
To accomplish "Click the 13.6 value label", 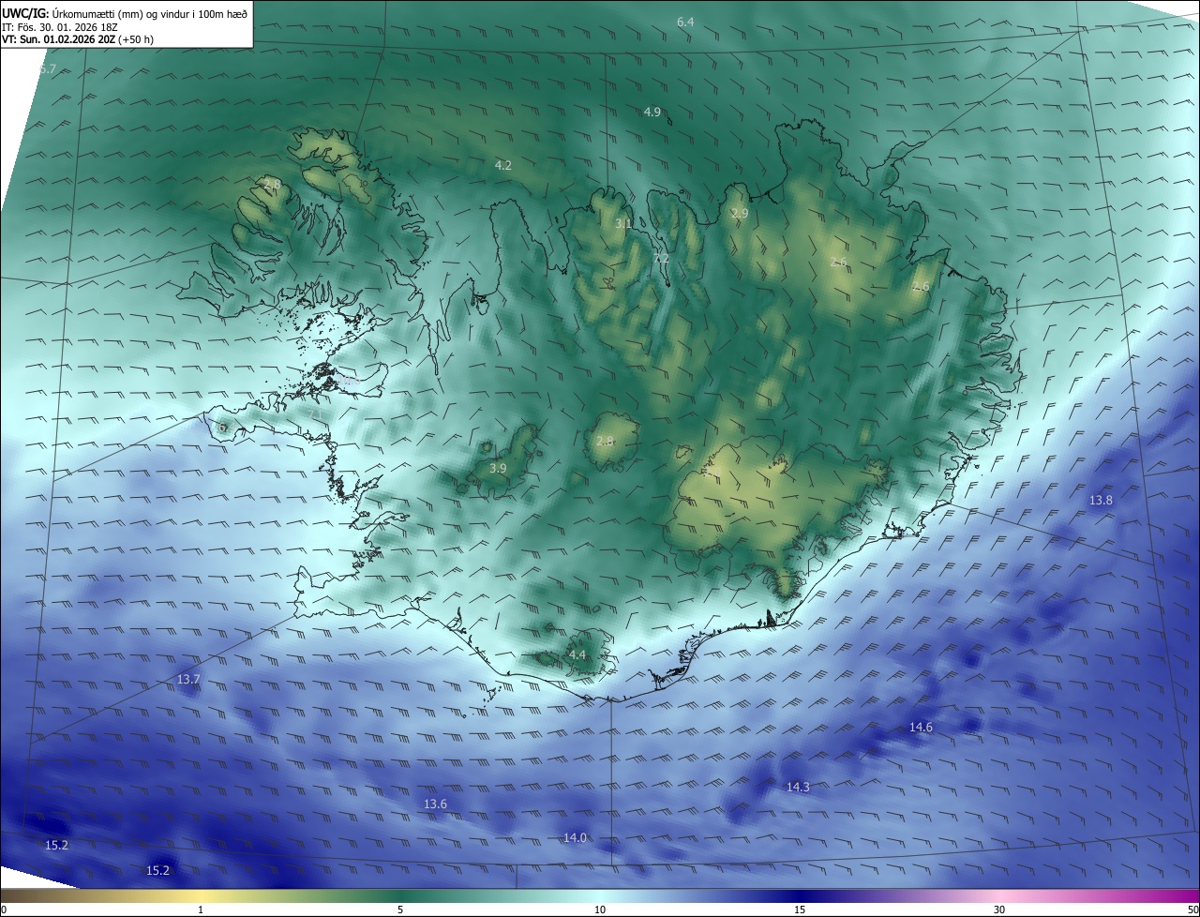I will coord(435,804).
